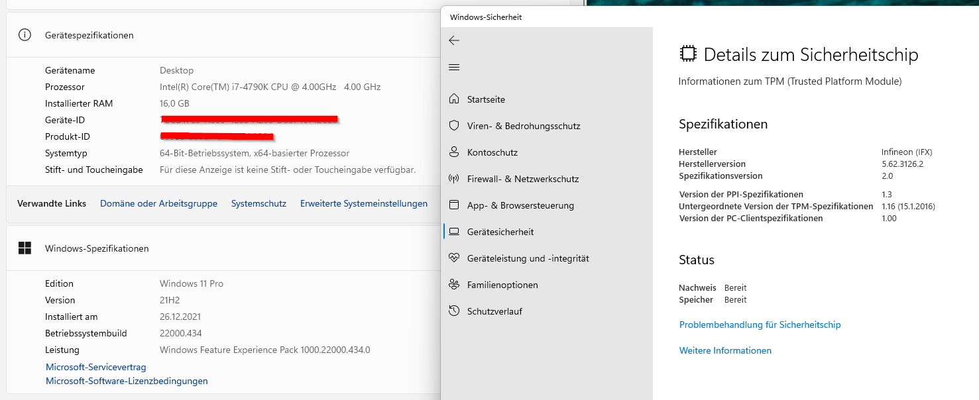Click the Spezifikationsversion value 2.0
This screenshot has height=400, width=979.
(888, 176)
